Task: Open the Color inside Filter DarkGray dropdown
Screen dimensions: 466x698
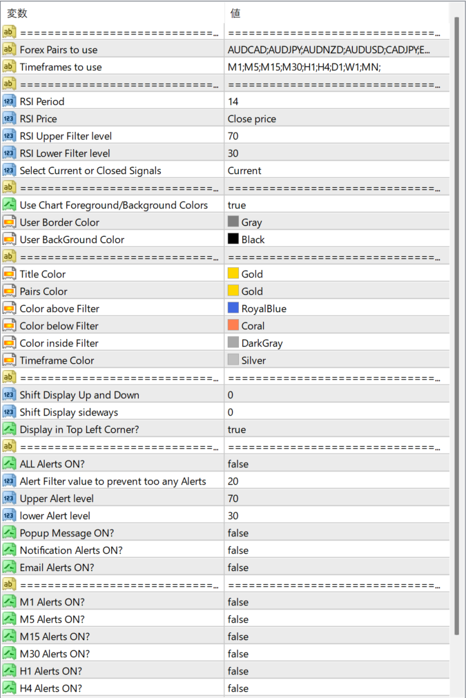Action: pos(337,342)
